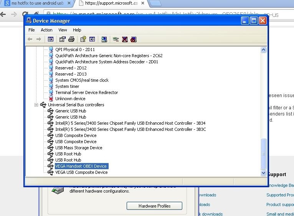Screen dimensions: 294x216
Task: Select QuickPath Architecture System Address Decoder - 2D01
Action: [107, 62]
